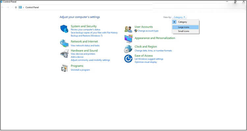The height and width of the screenshot is (131, 247).
Task: Click the Control Panel title bar icon
Action: point(1,2)
